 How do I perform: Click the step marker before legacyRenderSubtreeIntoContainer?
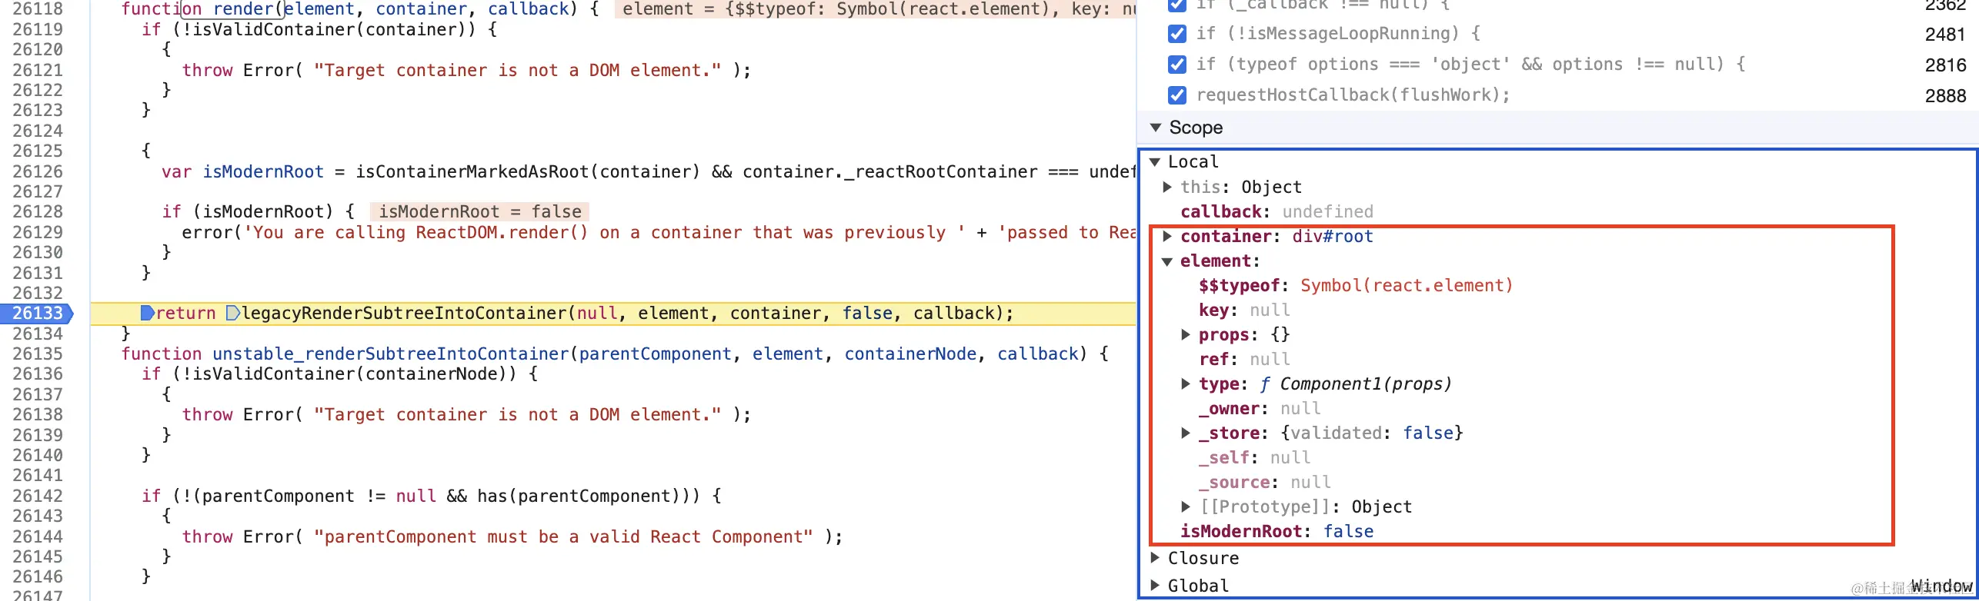233,313
